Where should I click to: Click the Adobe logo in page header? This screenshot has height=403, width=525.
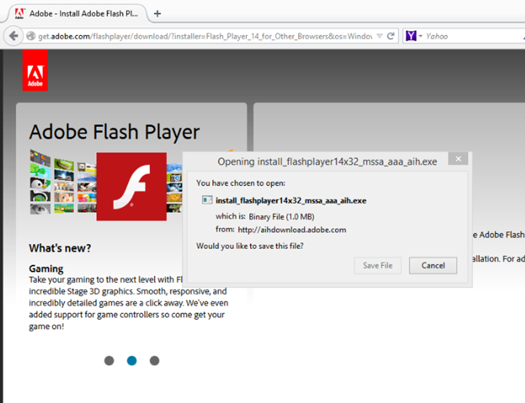coord(35,70)
